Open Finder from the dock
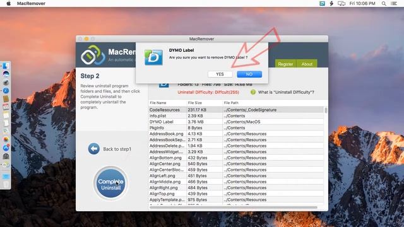404x227 pixels. point(6,66)
